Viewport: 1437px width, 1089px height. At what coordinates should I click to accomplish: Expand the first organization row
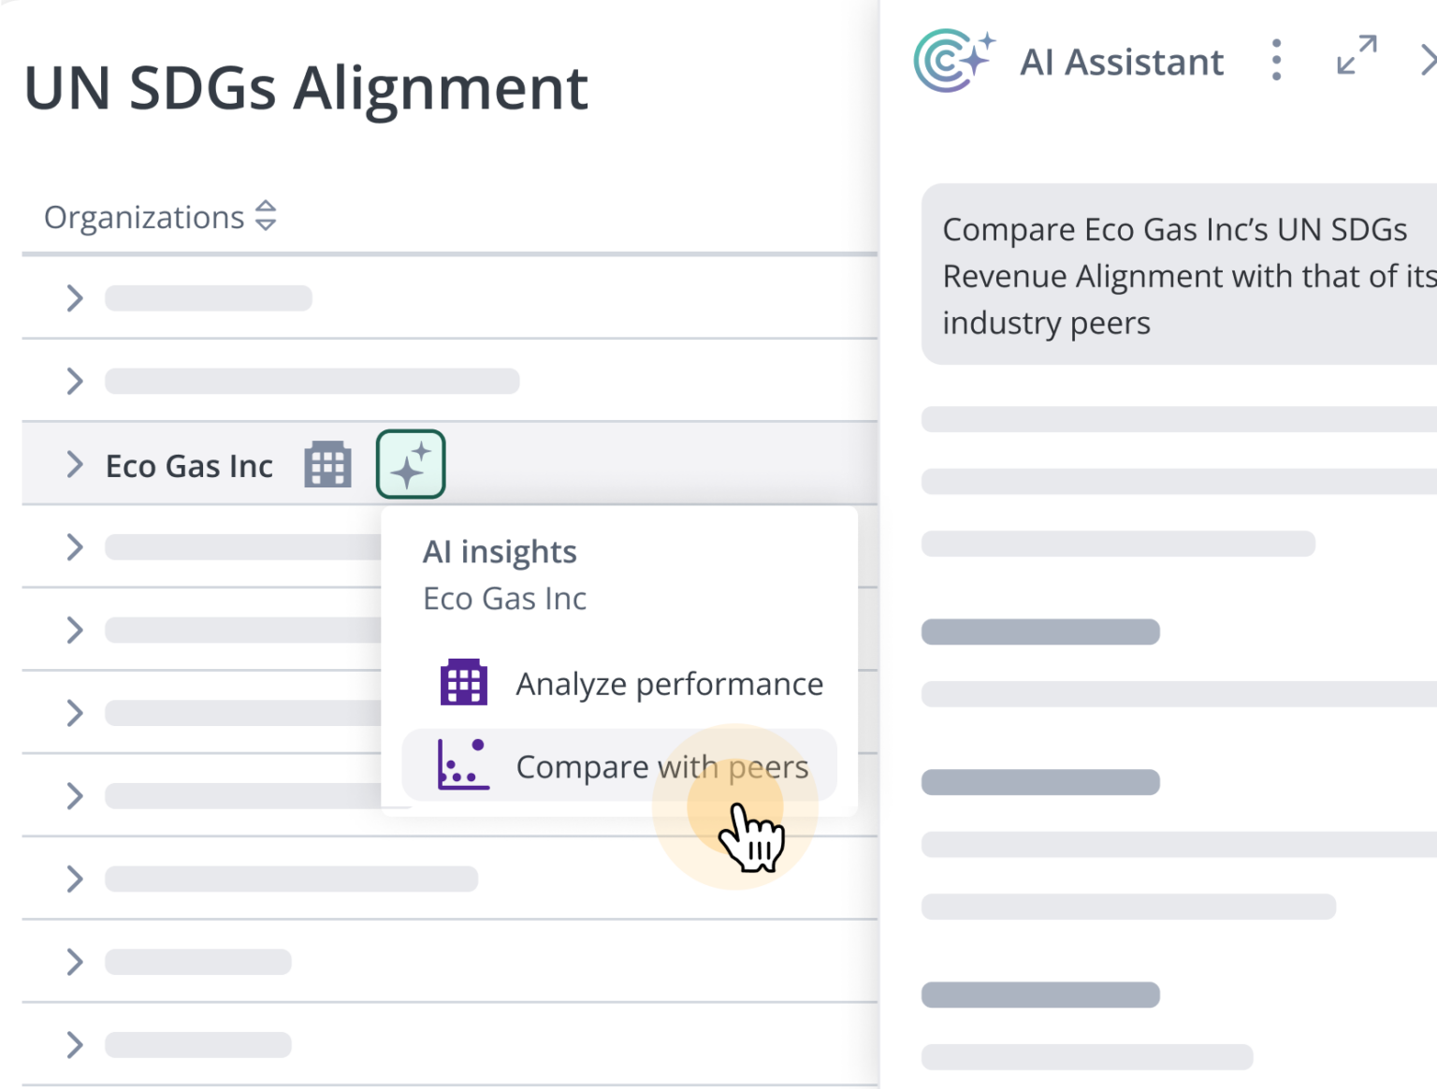[75, 298]
